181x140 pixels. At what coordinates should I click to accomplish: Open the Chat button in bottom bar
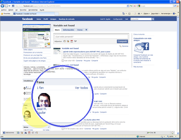pyautogui.click(x=151, y=133)
